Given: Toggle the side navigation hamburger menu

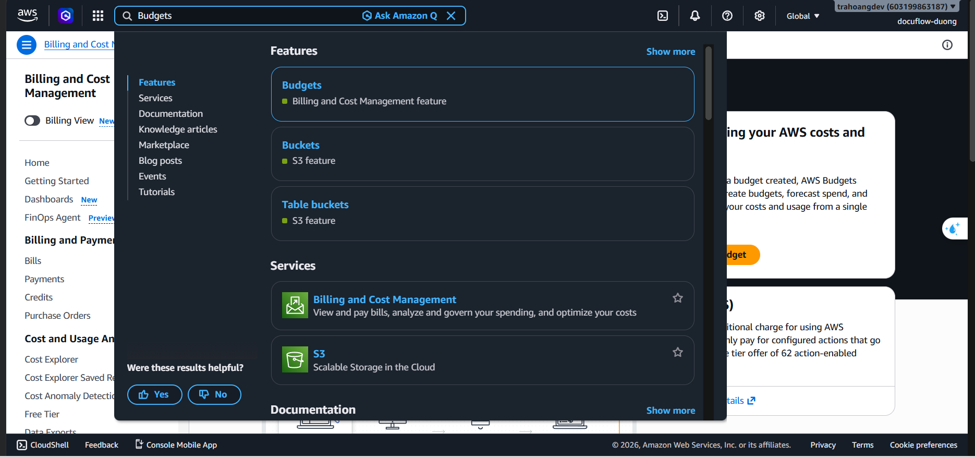Looking at the screenshot, I should tap(27, 45).
